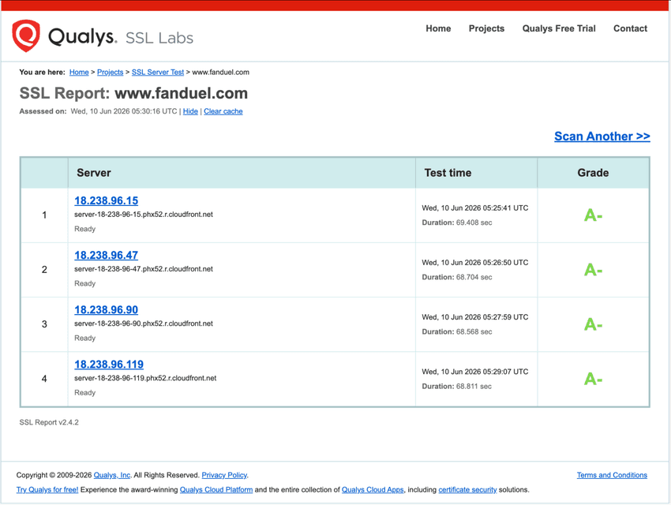Click Ready status under 18.238.96.15

point(84,229)
